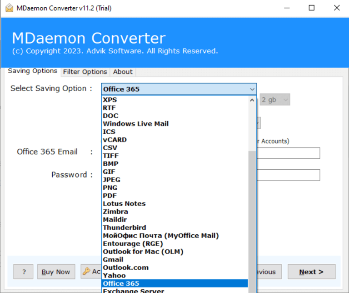Focus the Password input field

click(x=288, y=175)
